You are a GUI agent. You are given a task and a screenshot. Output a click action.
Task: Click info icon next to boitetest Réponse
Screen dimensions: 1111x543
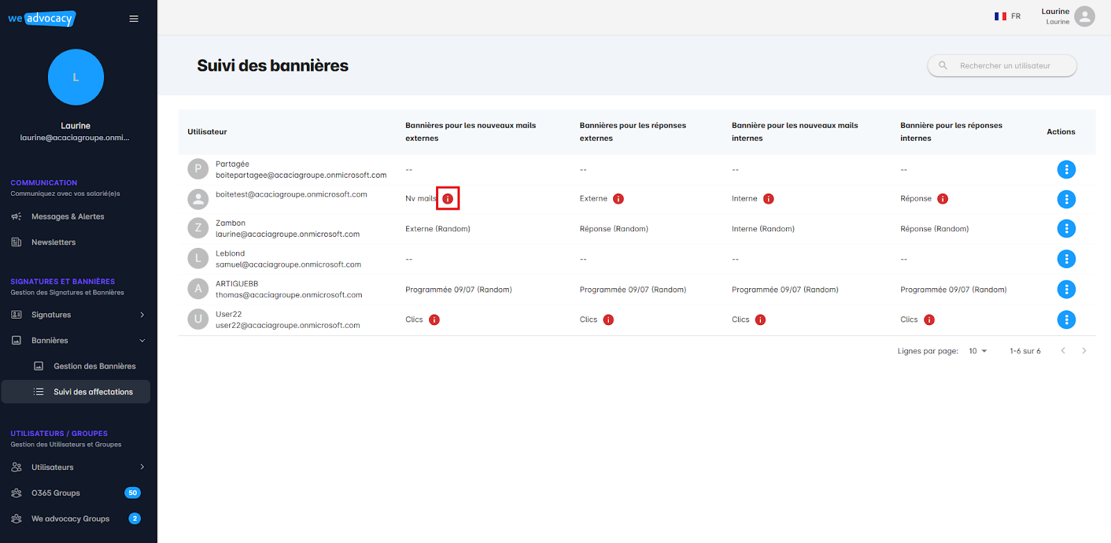[x=943, y=199]
